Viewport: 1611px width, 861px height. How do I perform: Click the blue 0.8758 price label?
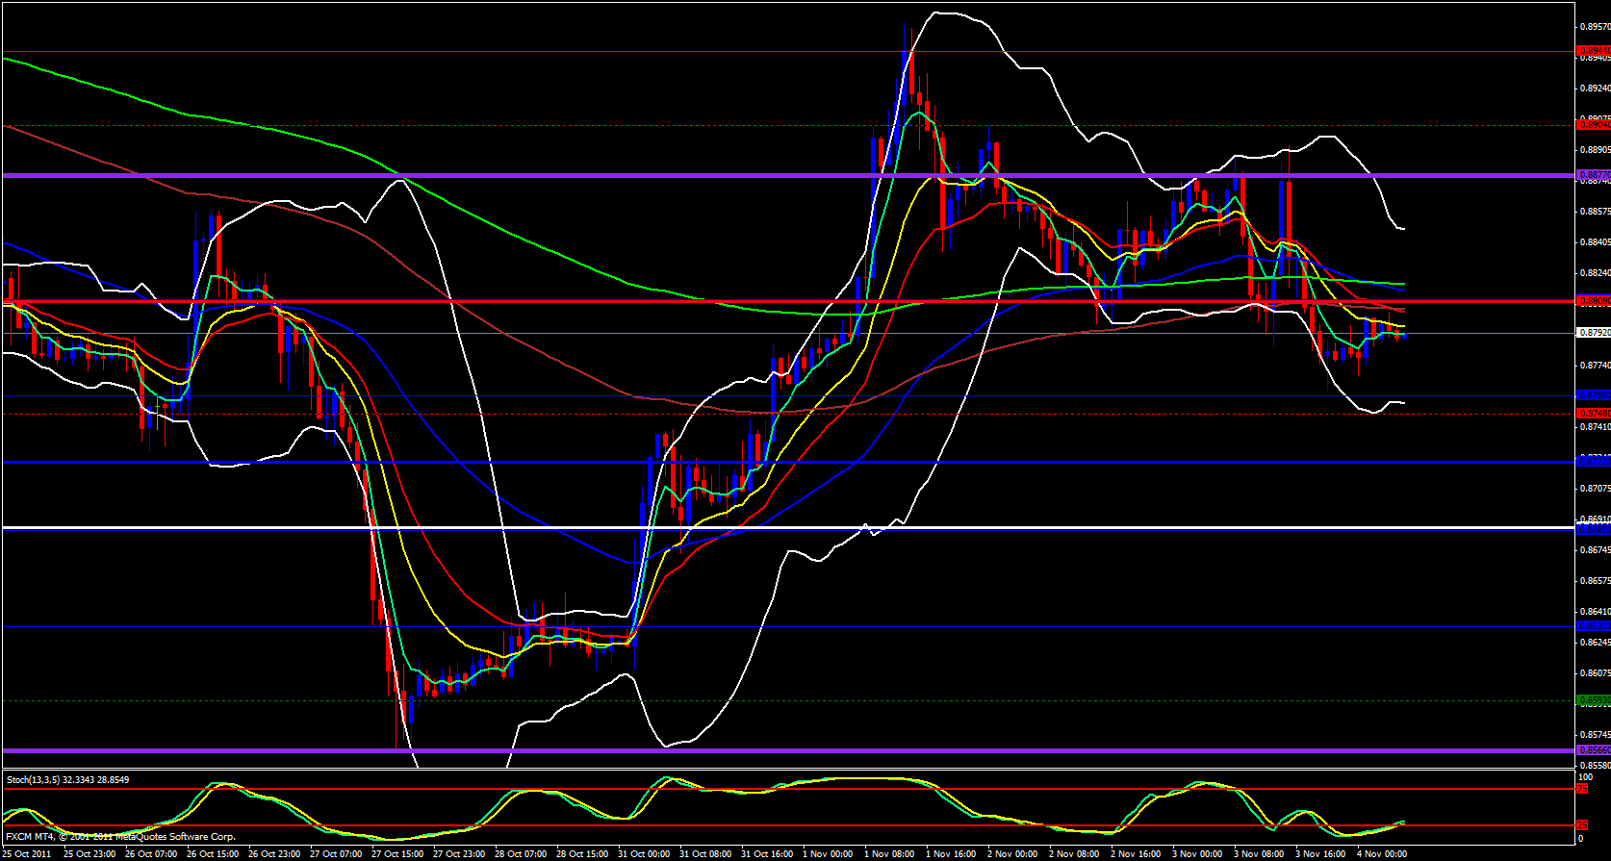[1593, 395]
